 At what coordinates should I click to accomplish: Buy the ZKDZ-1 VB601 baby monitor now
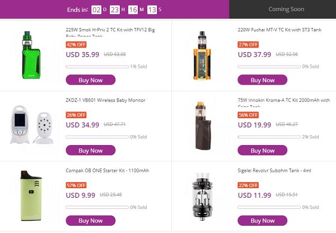(91, 151)
